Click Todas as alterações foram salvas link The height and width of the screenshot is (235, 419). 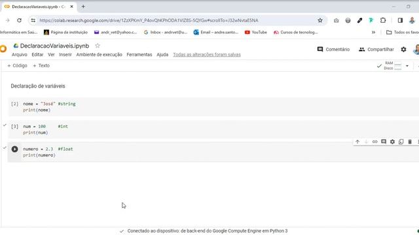pyautogui.click(x=207, y=55)
